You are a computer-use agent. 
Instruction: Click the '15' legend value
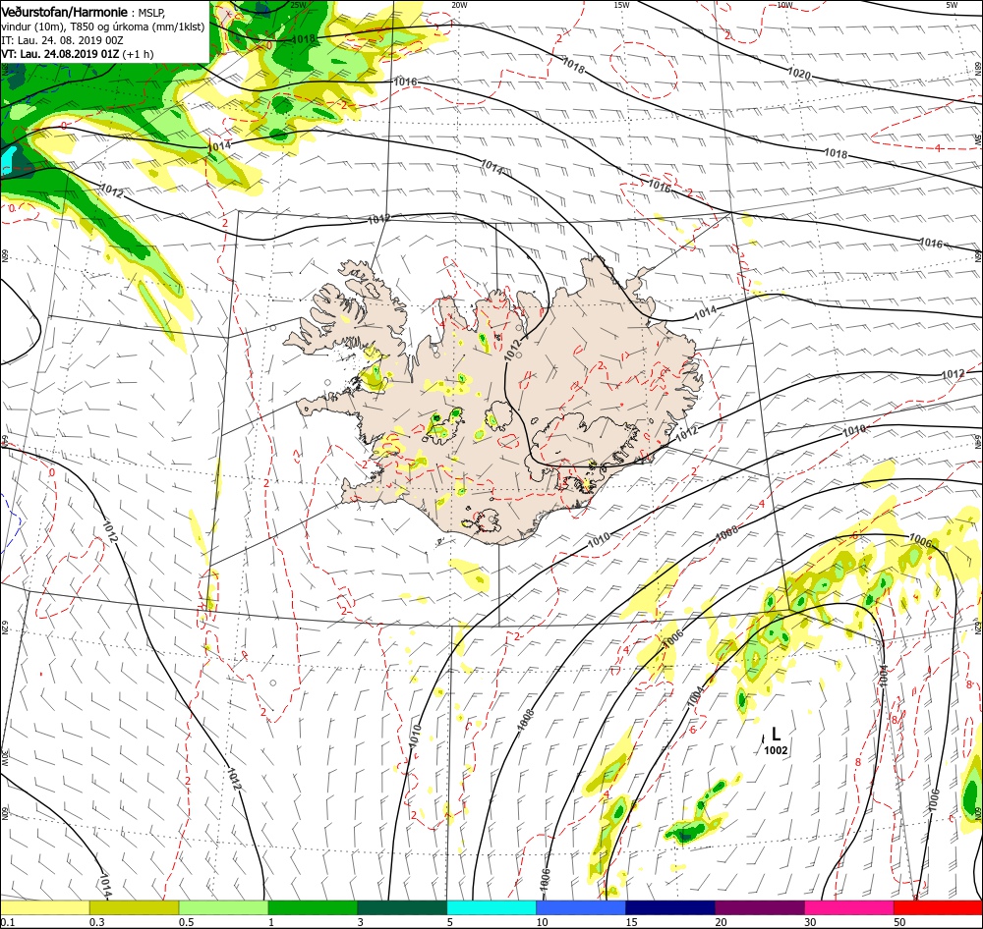[x=631, y=922]
